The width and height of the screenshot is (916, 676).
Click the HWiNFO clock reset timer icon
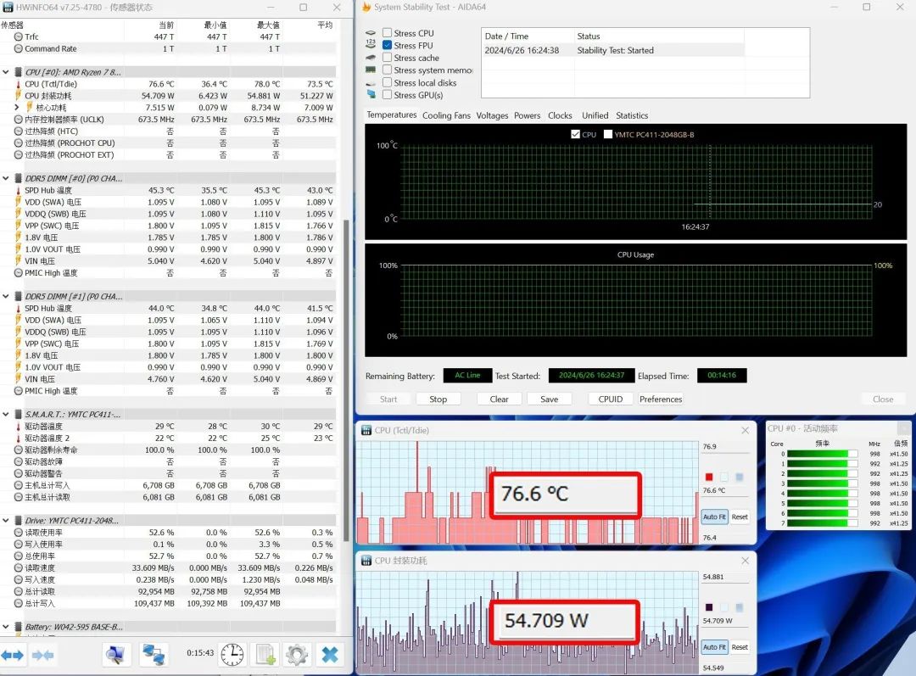point(232,655)
